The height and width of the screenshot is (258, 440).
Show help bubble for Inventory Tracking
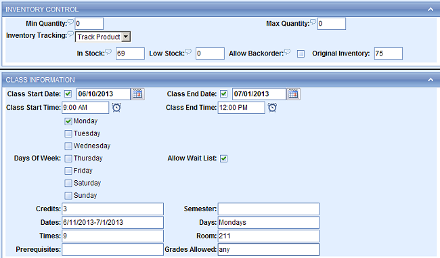click(70, 34)
